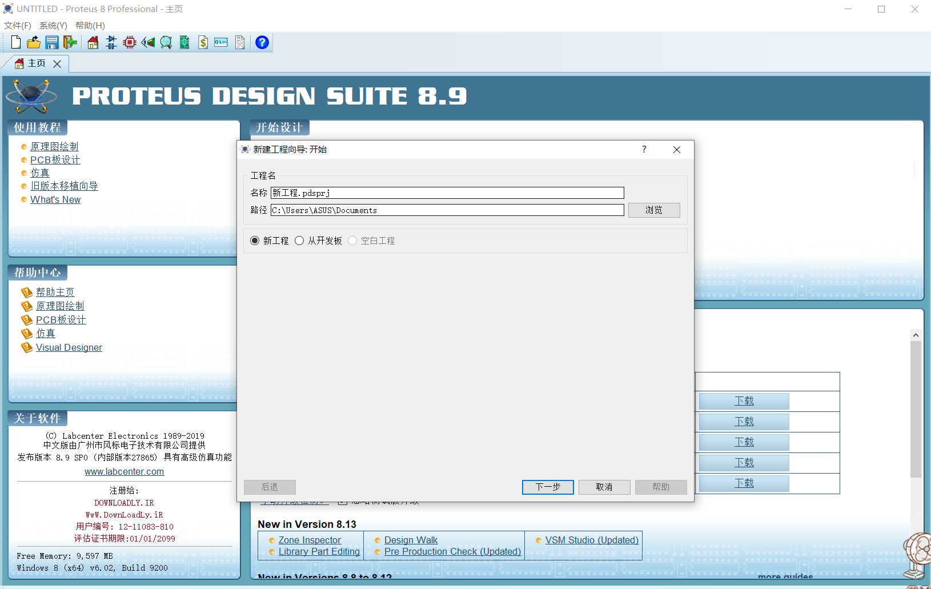This screenshot has height=589, width=931.
Task: Select the 新工程 radio button
Action: pos(255,241)
